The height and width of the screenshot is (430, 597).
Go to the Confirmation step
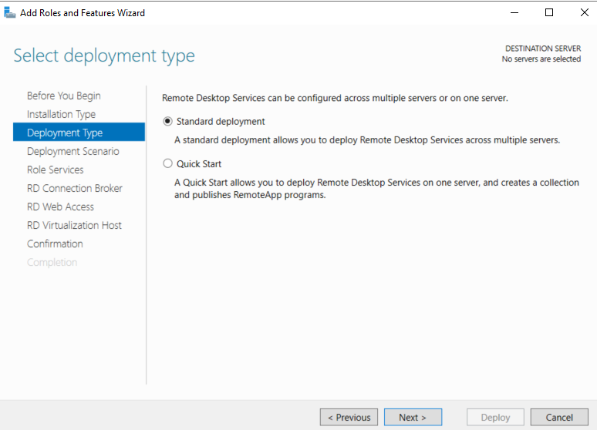[55, 244]
